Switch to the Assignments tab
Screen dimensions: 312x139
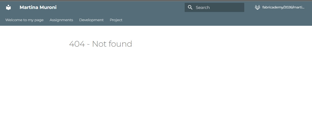61,20
